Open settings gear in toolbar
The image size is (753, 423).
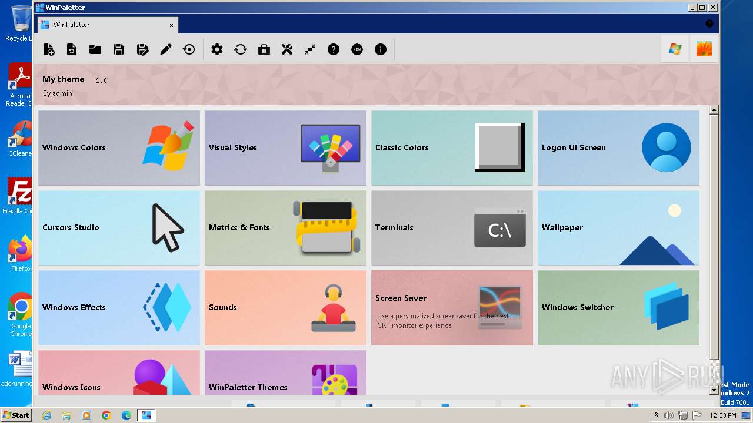[217, 50]
